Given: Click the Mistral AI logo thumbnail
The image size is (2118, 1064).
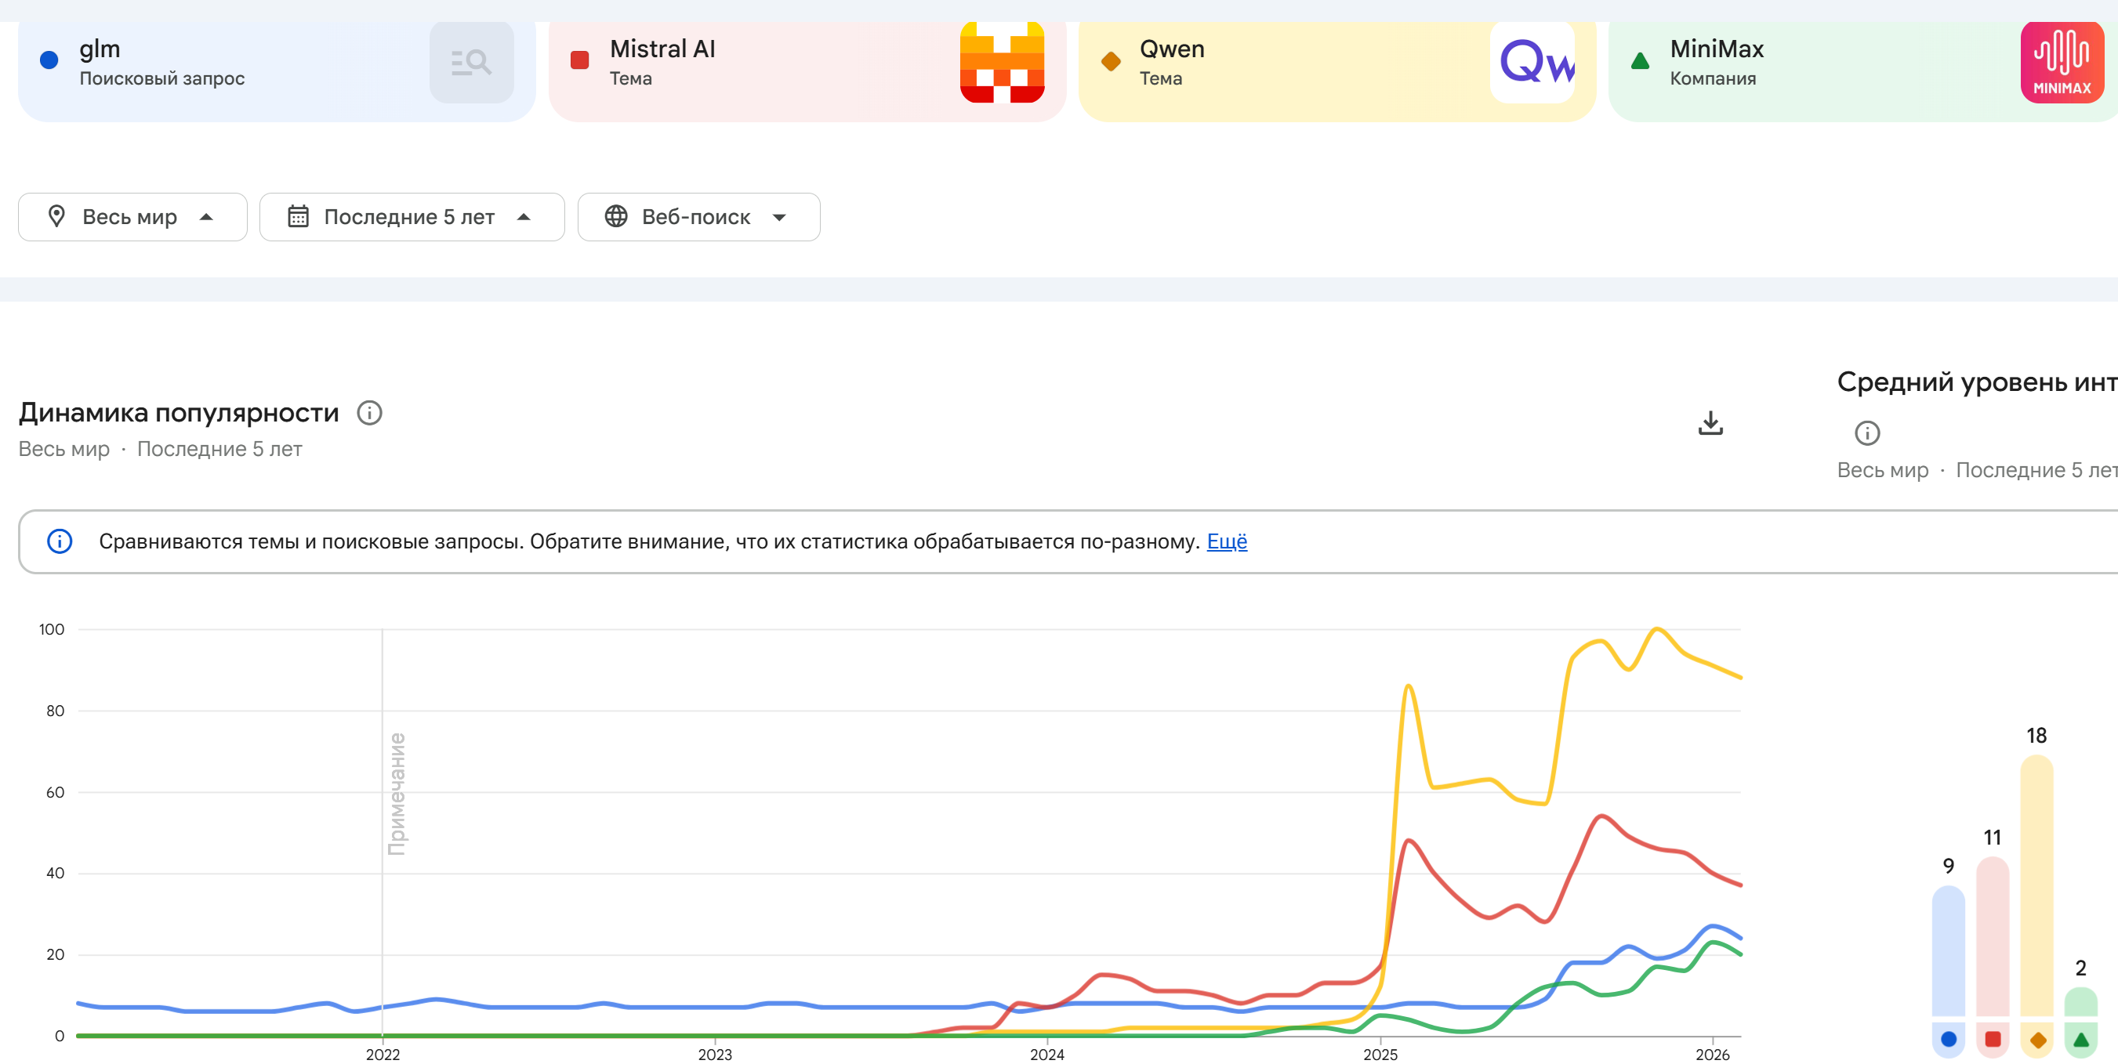Looking at the screenshot, I should pos(1002,63).
